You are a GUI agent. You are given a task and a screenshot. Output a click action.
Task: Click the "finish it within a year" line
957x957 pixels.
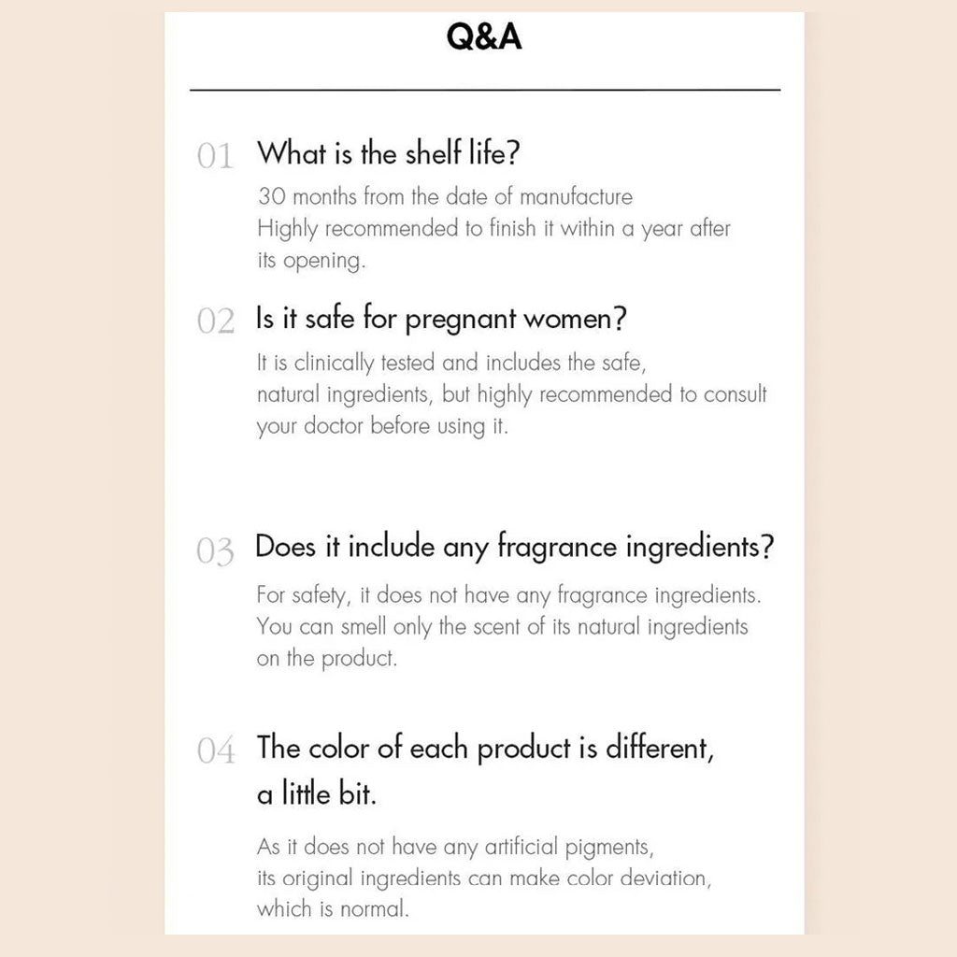click(x=493, y=229)
